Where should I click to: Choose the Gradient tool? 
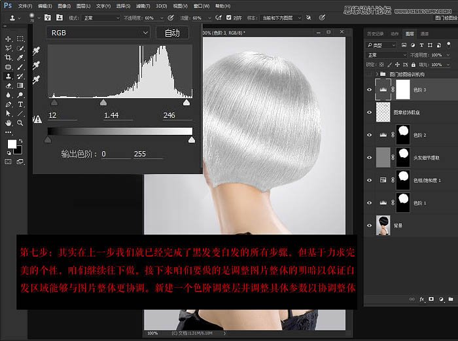point(21,85)
